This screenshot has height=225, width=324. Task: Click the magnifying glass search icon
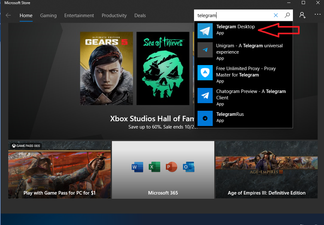click(x=287, y=15)
